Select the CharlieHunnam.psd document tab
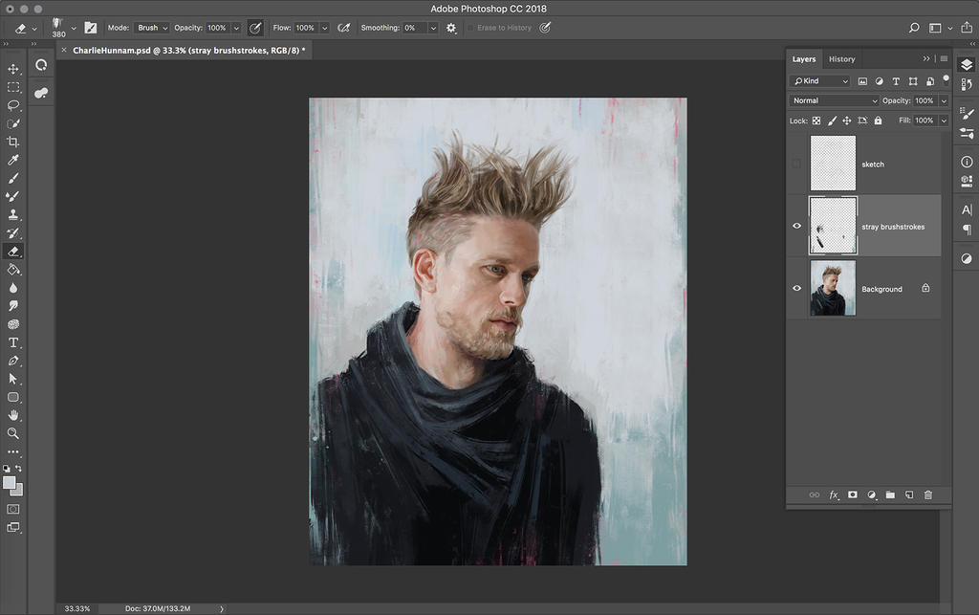 (187, 50)
